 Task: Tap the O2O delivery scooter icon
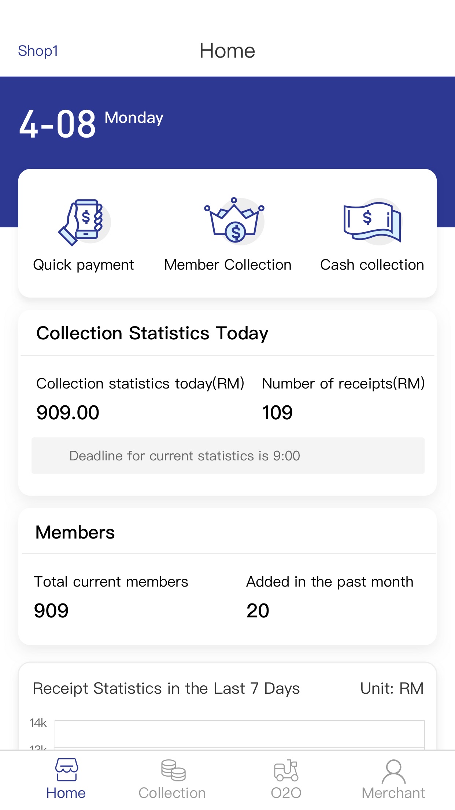click(286, 770)
